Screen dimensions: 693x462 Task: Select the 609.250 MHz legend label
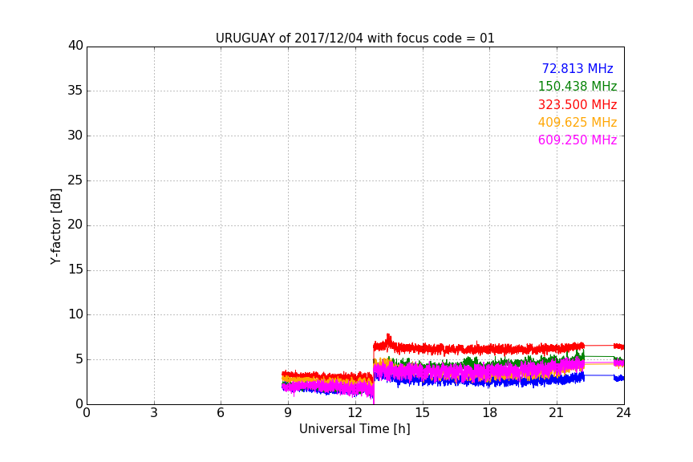(577, 140)
